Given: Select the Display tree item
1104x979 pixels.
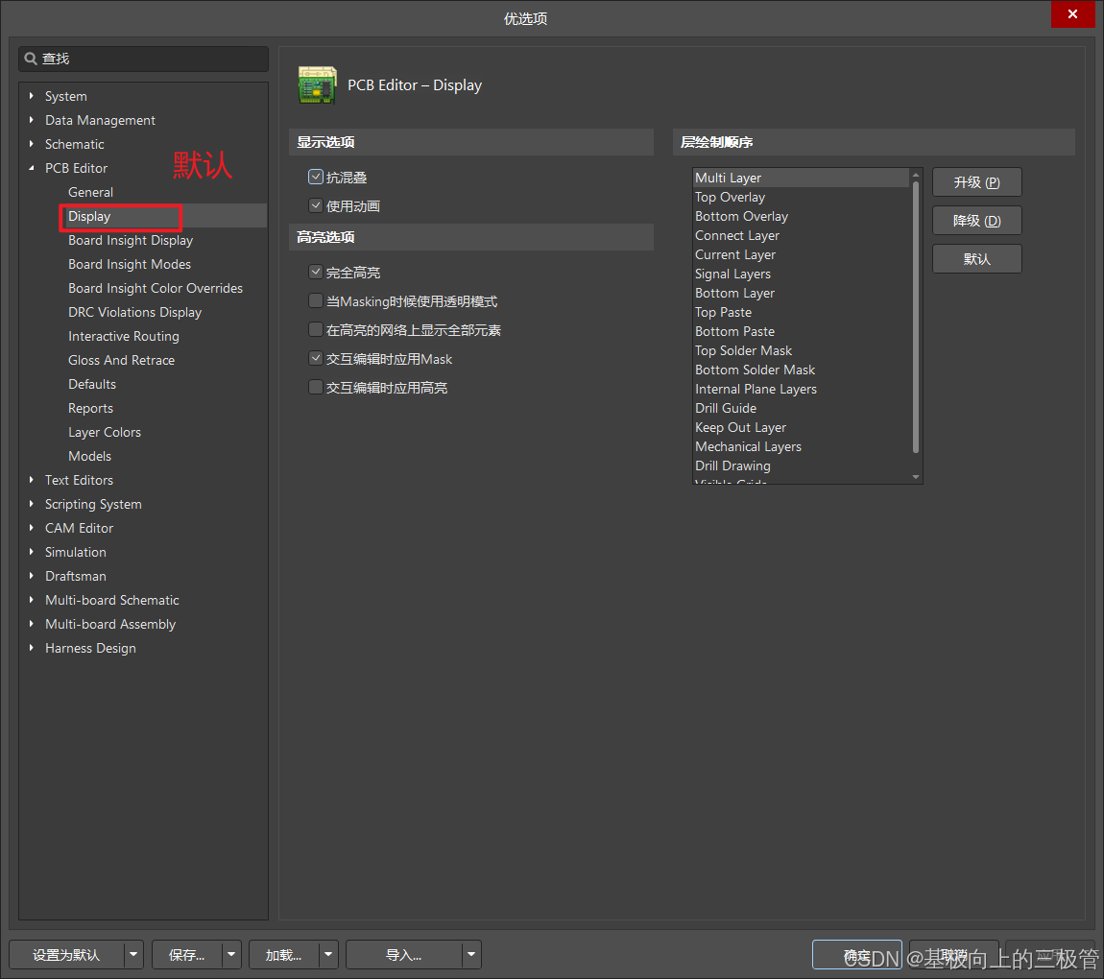Looking at the screenshot, I should point(89,216).
